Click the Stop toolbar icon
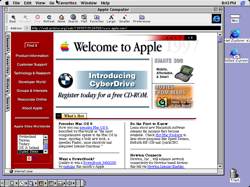 (37, 19)
